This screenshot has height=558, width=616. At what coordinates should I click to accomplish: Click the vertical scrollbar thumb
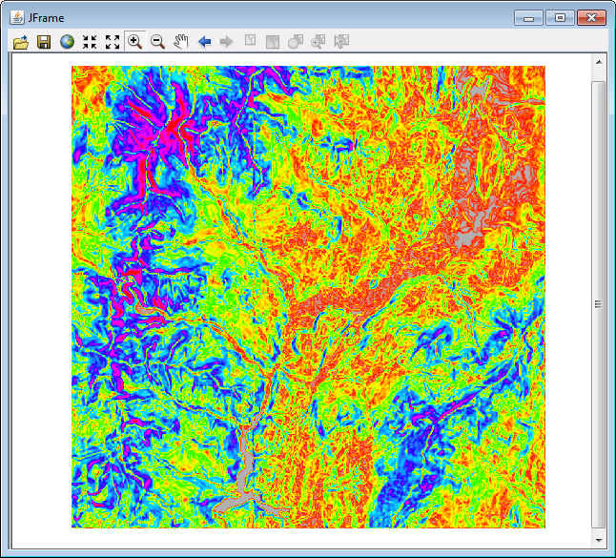click(x=599, y=303)
